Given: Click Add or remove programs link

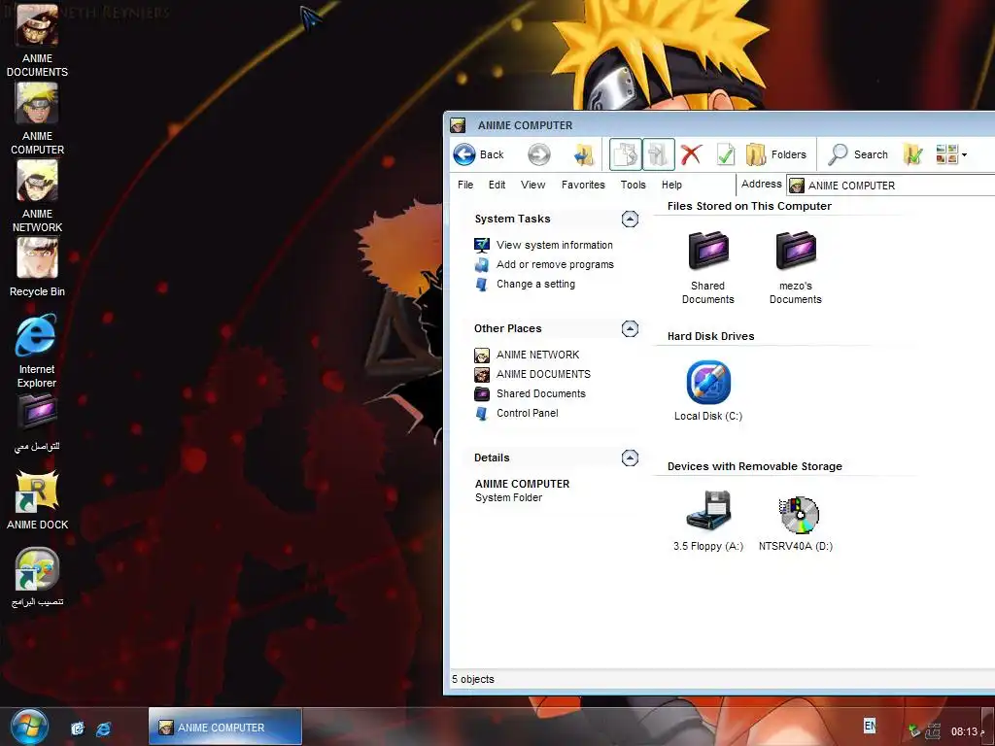Looking at the screenshot, I should point(544,264).
